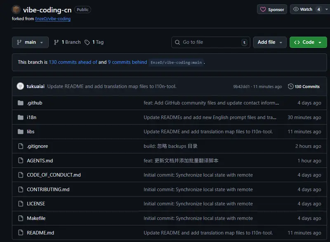Click the tag icon beside "1 Tag"
The width and height of the screenshot is (330, 242).
87,42
